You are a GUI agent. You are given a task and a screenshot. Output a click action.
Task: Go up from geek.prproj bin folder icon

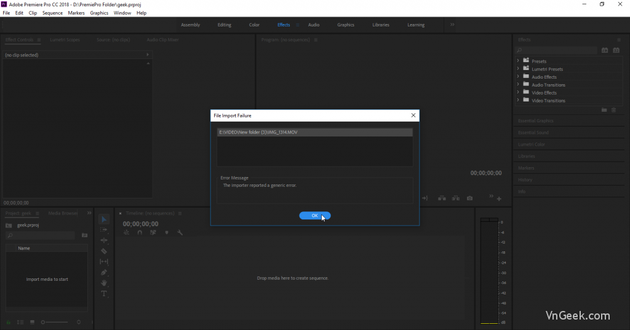[9, 225]
